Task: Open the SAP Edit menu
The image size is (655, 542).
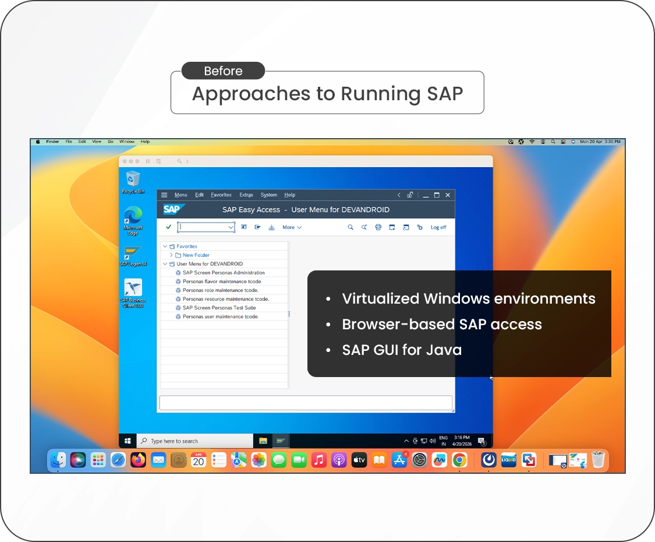Action: tap(199, 195)
